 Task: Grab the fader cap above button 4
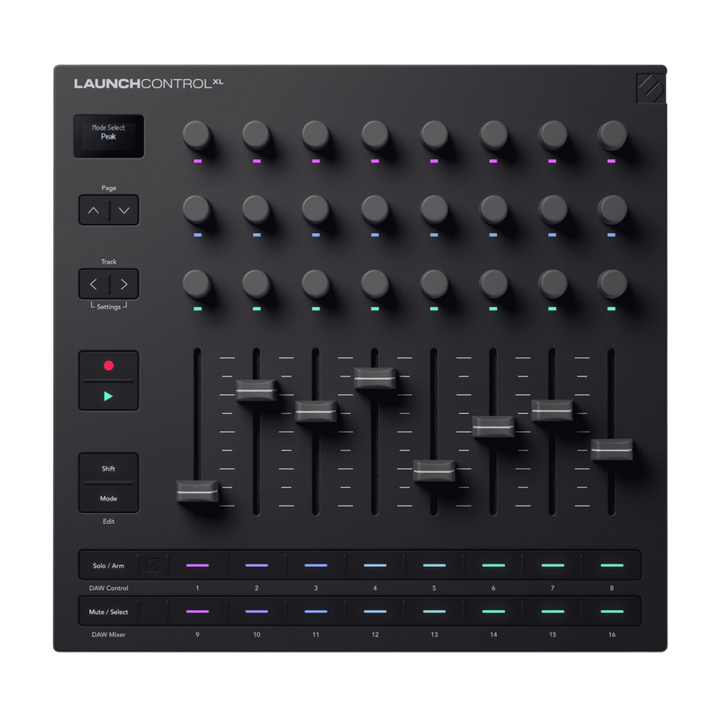point(375,378)
